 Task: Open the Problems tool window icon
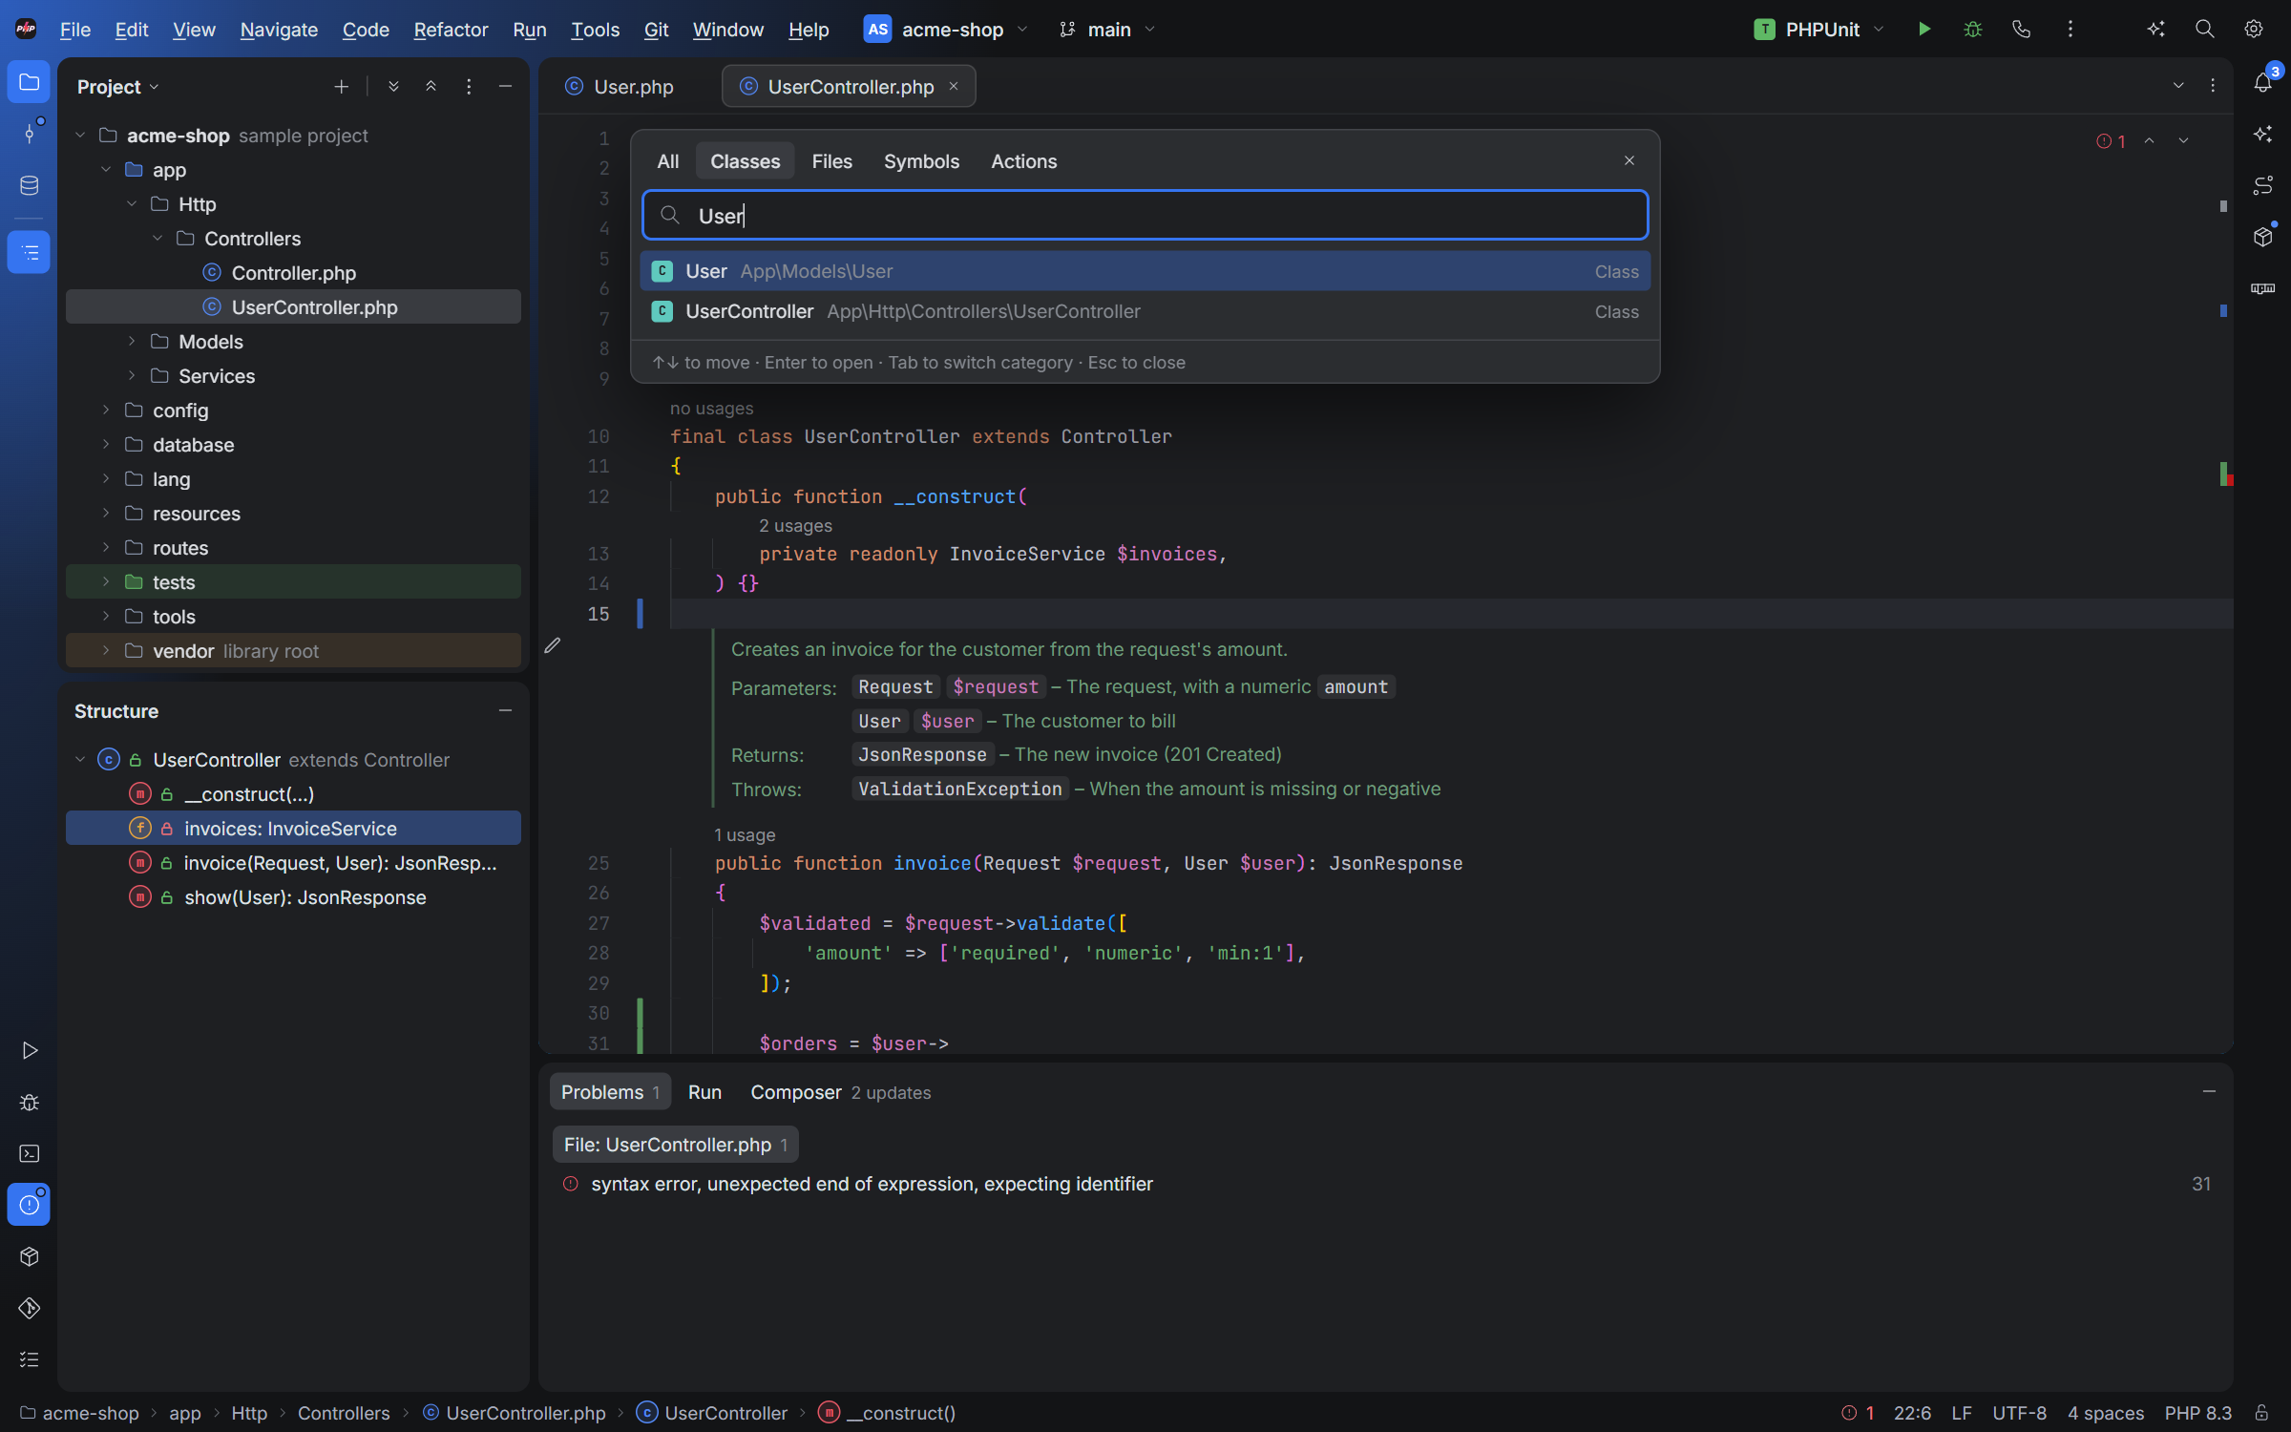point(29,1205)
